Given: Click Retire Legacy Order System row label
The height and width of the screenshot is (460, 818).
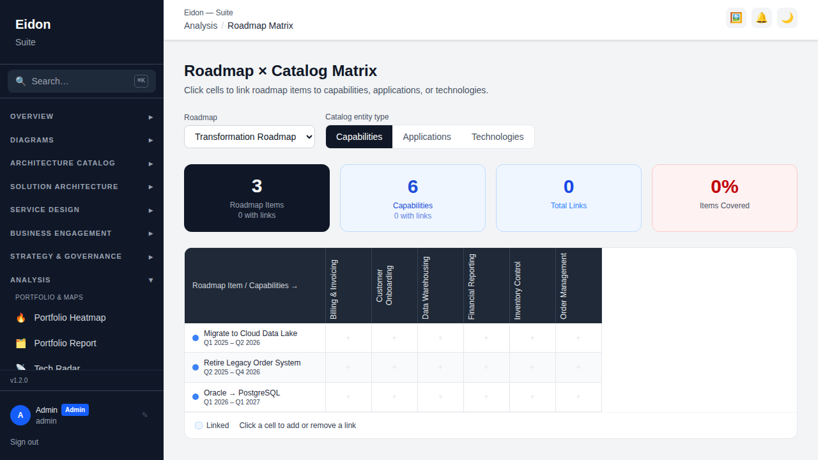Looking at the screenshot, I should coord(252,363).
